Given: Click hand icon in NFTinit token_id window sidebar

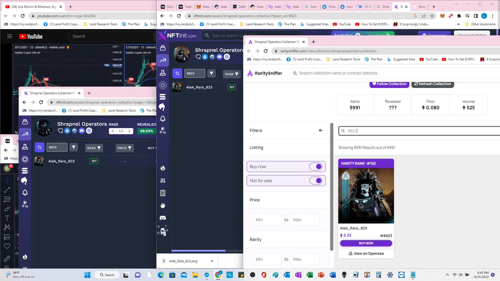Looking at the screenshot, I should (x=162, y=205).
